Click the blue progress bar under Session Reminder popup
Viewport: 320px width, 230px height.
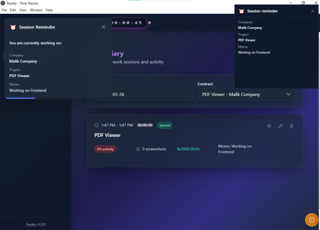click(20, 98)
